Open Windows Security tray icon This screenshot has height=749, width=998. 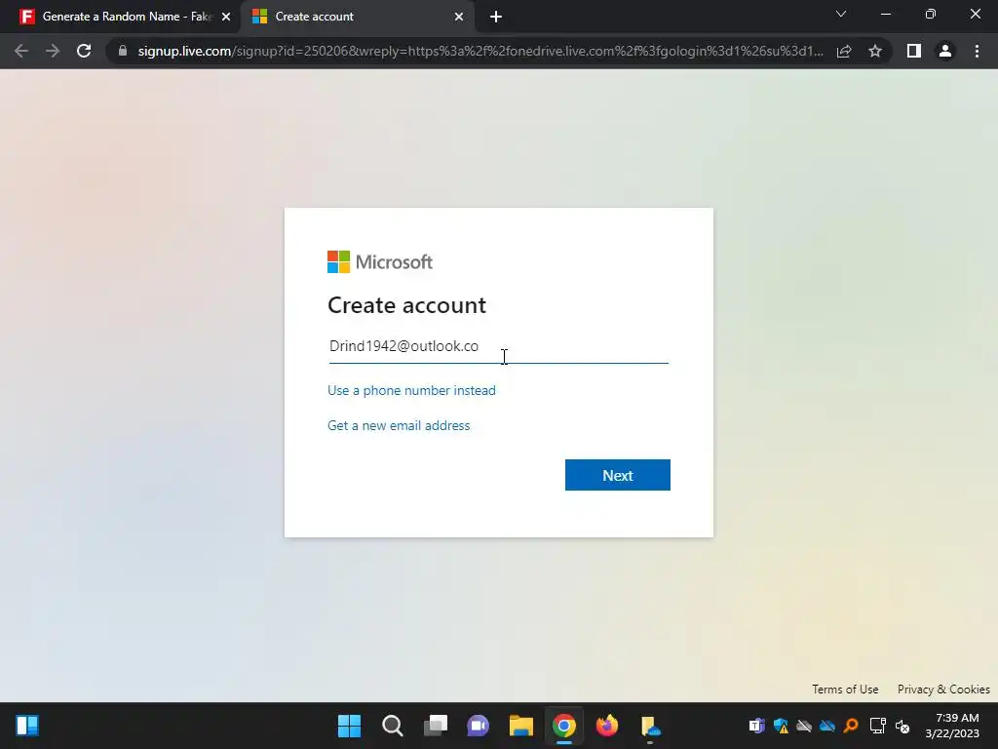coord(781,726)
